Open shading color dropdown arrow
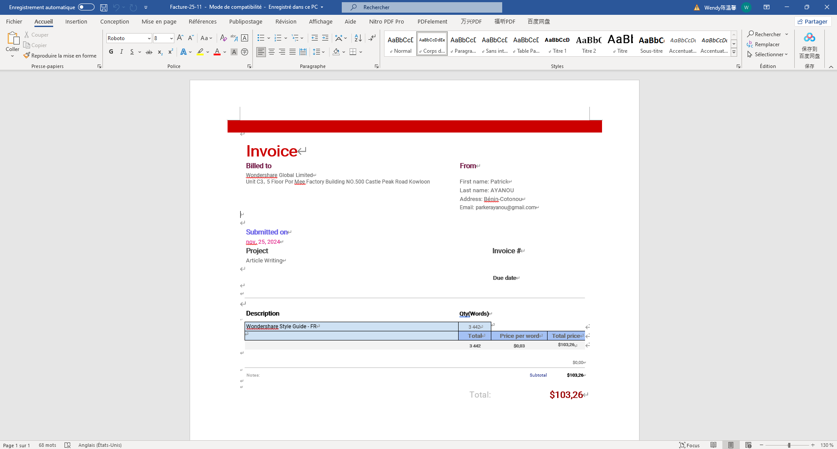The image size is (837, 449). 344,52
